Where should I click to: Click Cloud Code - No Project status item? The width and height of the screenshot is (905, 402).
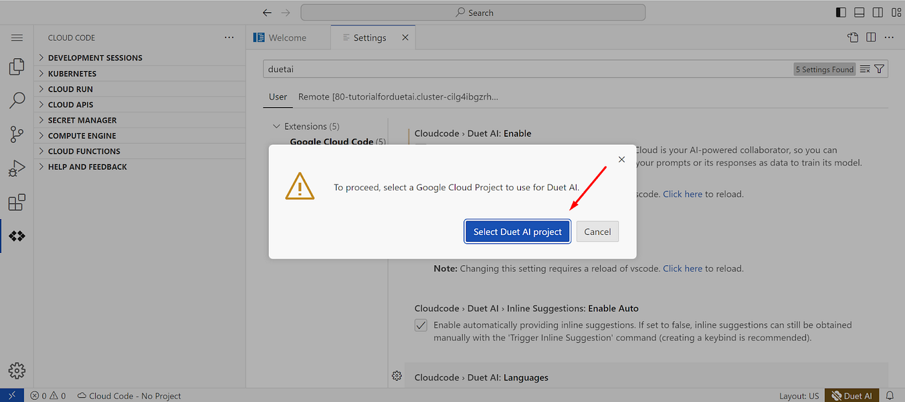click(x=129, y=396)
